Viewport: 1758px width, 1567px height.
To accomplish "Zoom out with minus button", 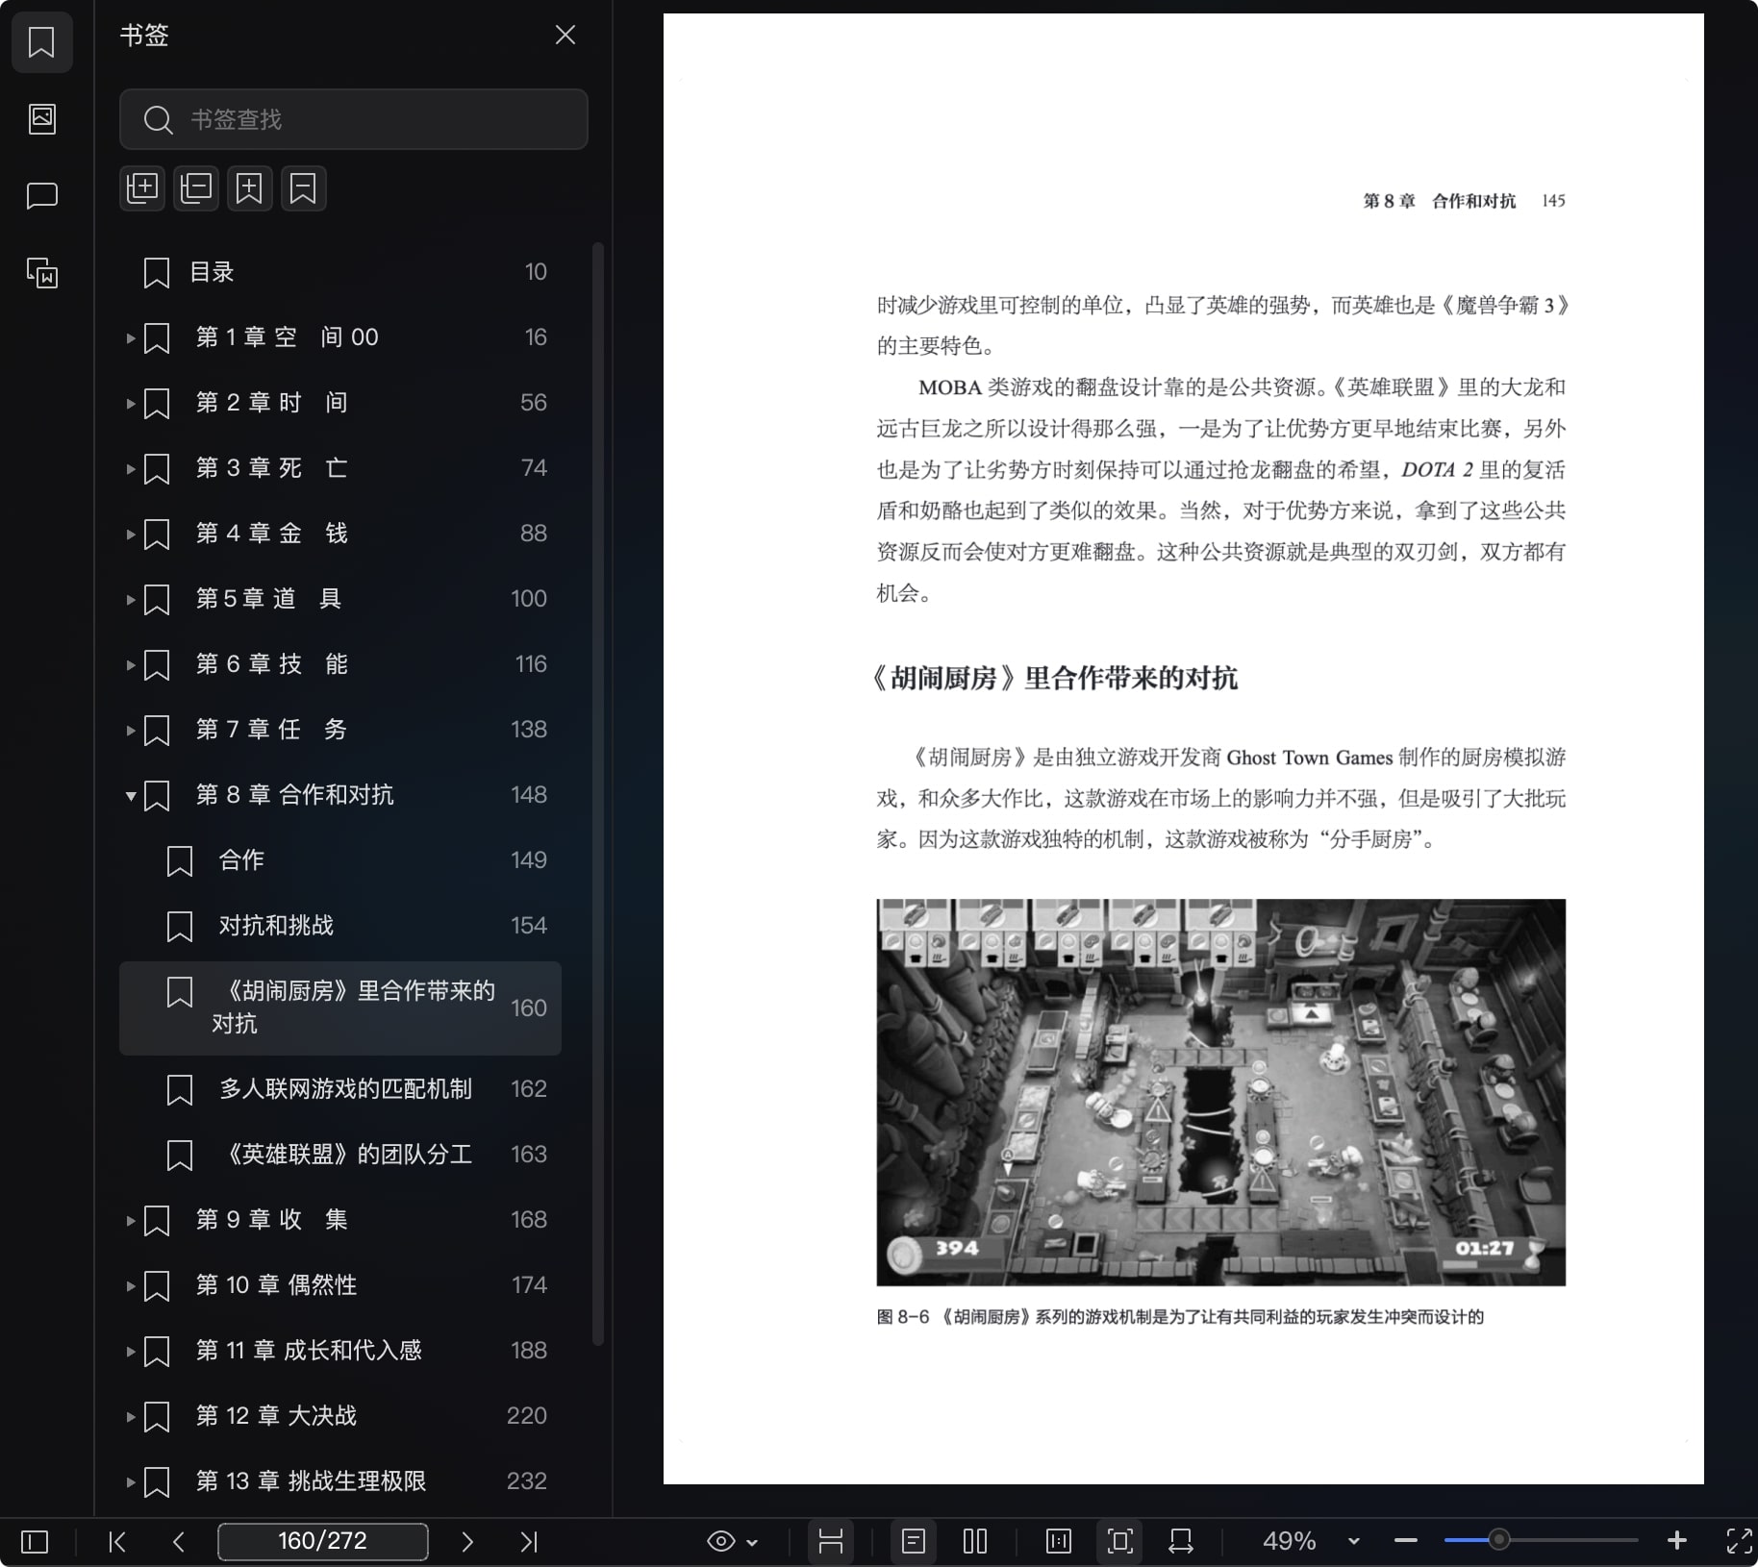I will 1406,1541.
